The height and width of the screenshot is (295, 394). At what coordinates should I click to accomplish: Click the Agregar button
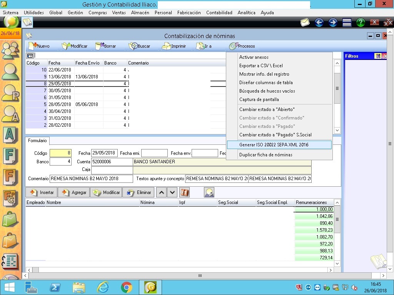74,192
